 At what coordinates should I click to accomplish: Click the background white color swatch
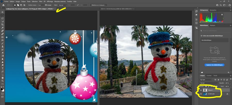point(3,90)
